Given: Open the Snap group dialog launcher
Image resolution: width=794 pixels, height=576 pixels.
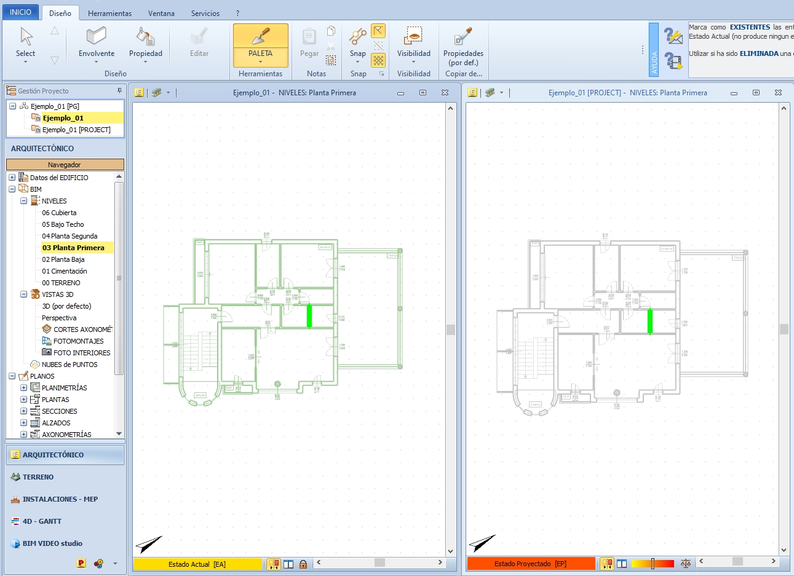Looking at the screenshot, I should [x=381, y=74].
